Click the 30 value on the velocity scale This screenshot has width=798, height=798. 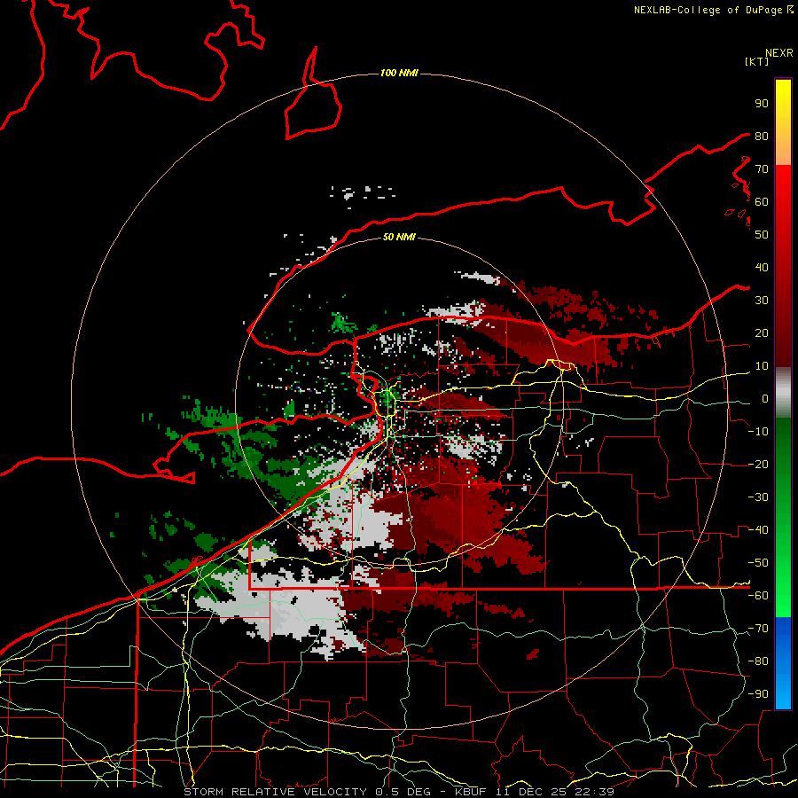click(762, 301)
